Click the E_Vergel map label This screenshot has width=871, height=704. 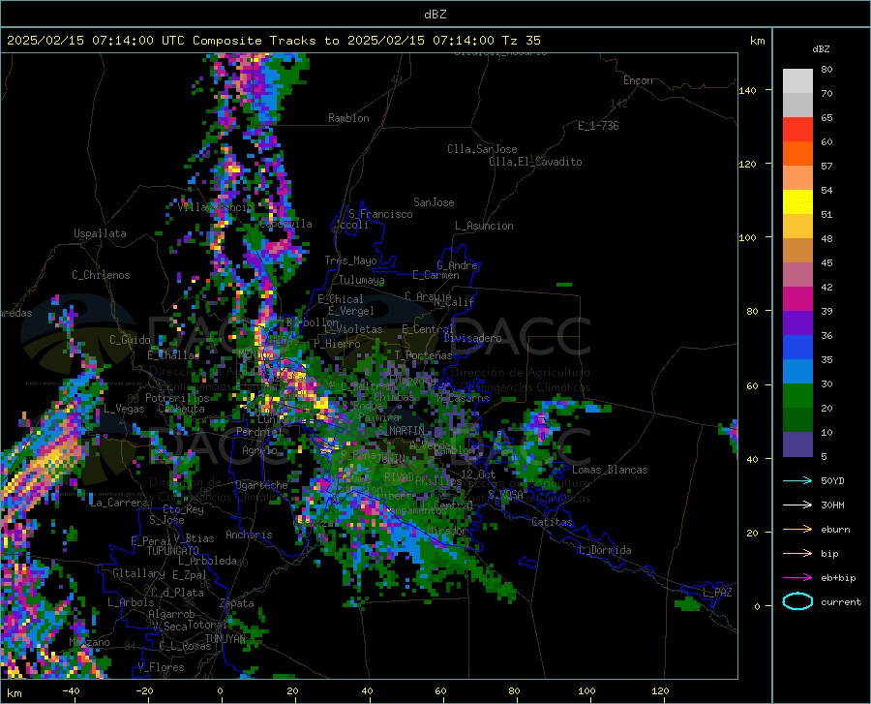click(x=351, y=311)
